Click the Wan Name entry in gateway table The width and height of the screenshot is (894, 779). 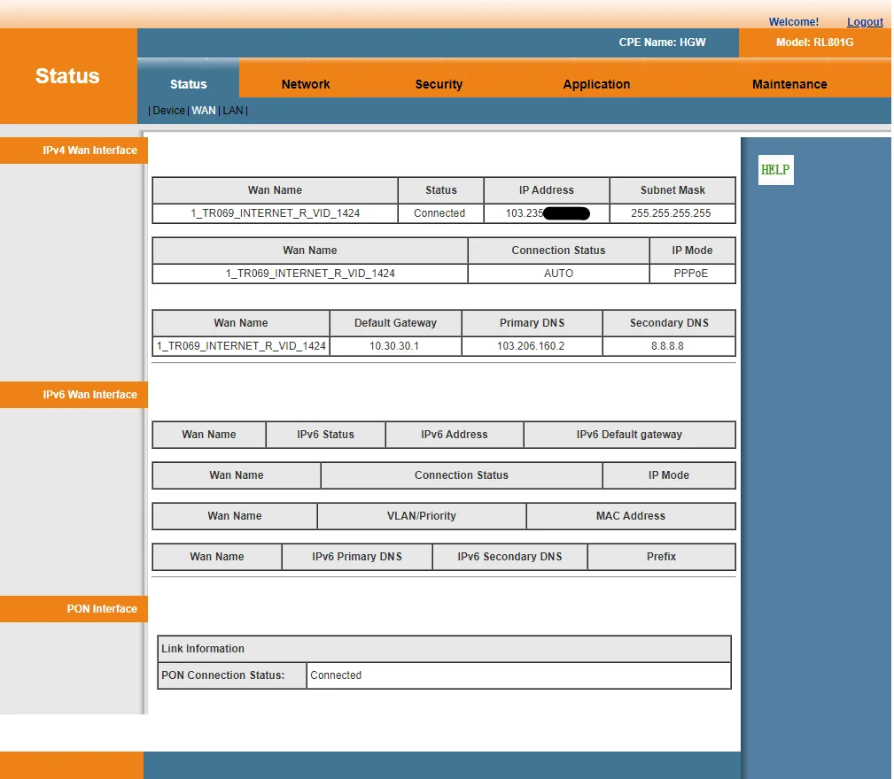click(241, 345)
